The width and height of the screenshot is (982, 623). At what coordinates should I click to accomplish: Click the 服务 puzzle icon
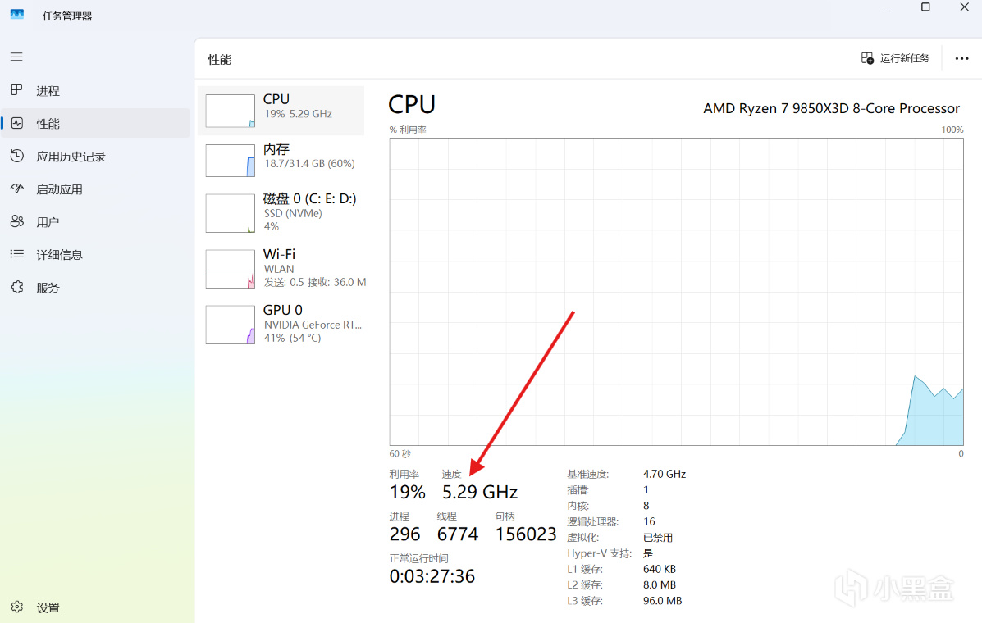point(17,287)
